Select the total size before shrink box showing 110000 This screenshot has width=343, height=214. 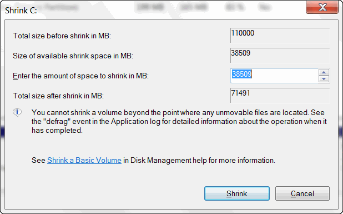280,35
